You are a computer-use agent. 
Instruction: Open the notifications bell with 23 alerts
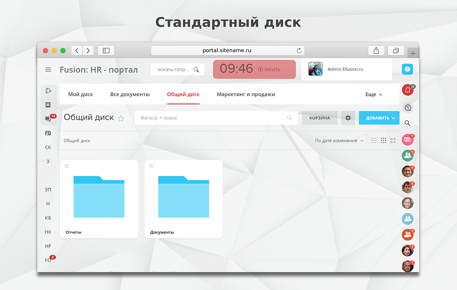tap(407, 89)
